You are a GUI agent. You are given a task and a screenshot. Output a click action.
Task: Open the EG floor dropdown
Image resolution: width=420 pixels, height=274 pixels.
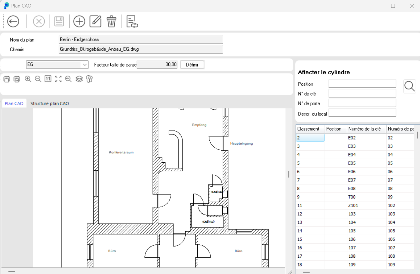[85, 65]
